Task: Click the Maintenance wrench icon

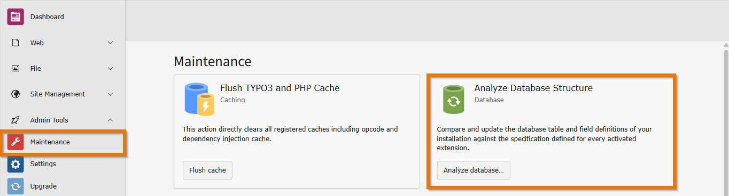Action: tap(15, 142)
